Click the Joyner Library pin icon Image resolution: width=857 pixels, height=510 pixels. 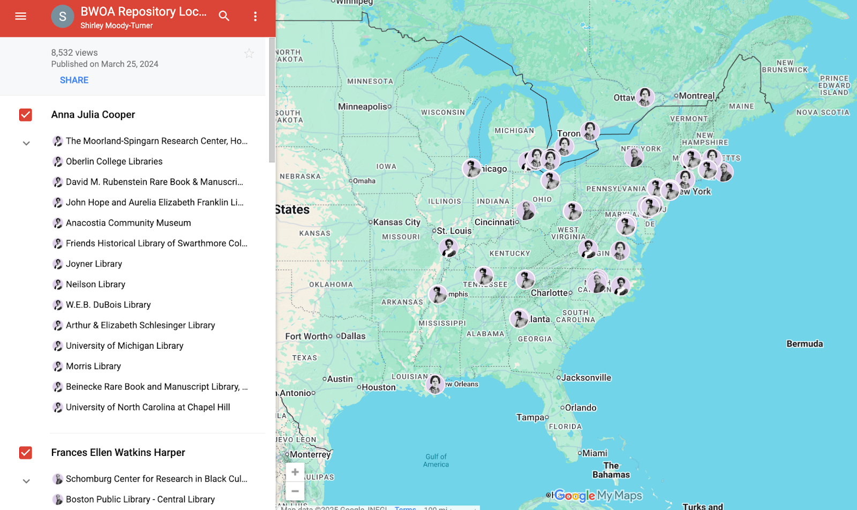58,264
